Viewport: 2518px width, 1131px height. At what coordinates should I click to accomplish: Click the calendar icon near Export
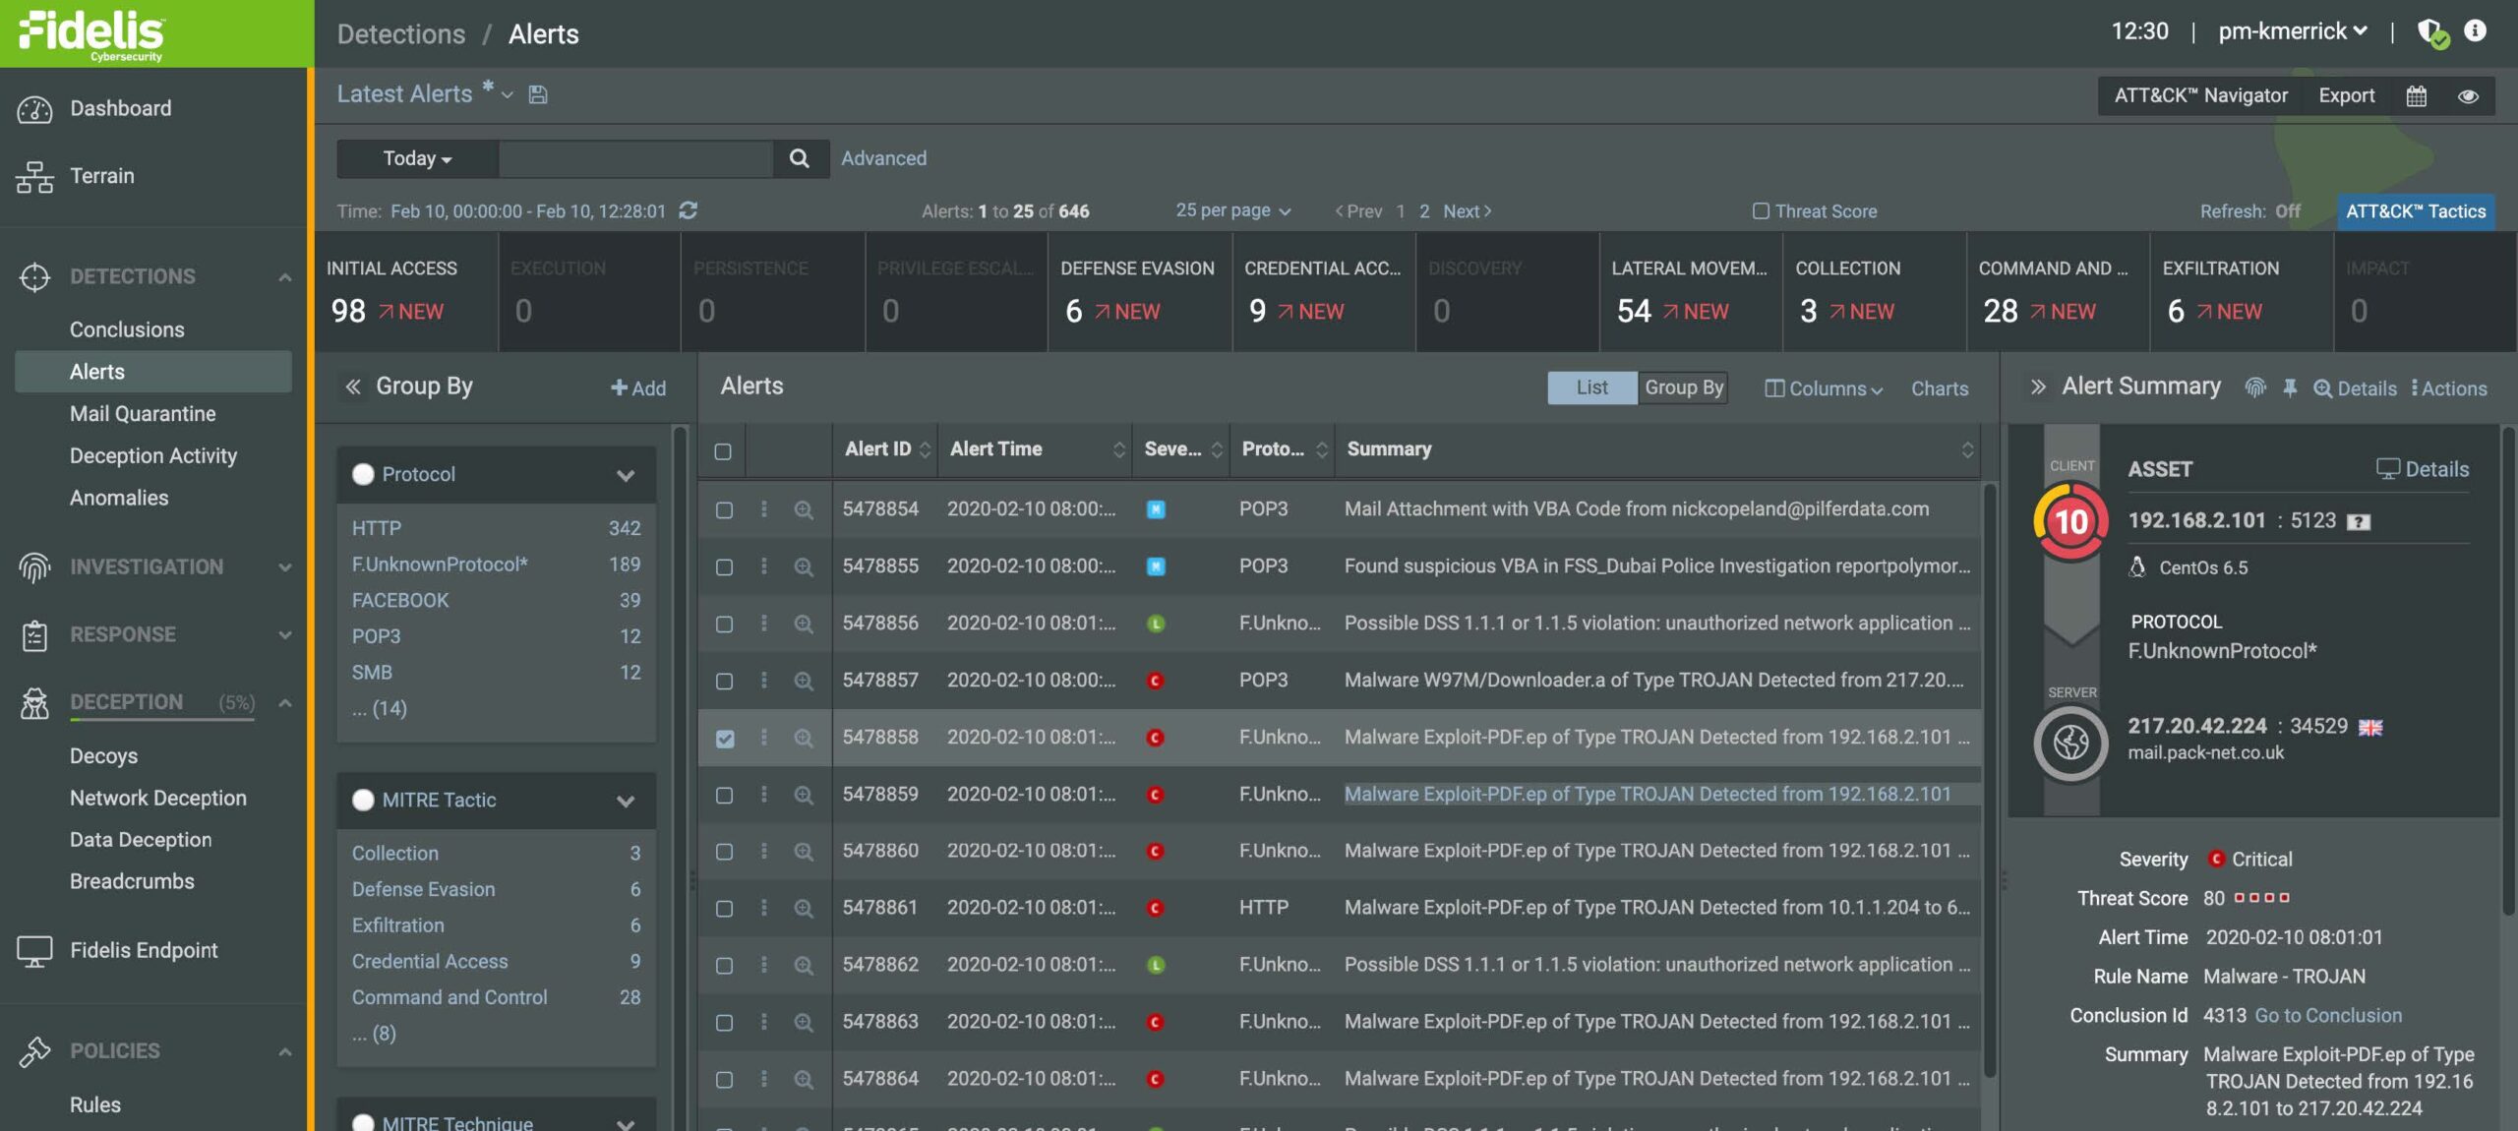[x=2414, y=94]
